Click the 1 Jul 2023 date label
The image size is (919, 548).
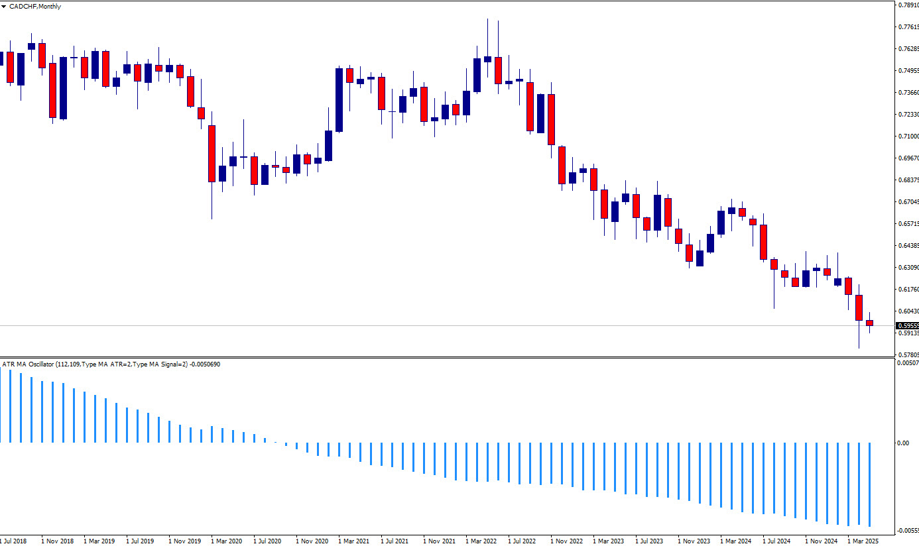[650, 541]
